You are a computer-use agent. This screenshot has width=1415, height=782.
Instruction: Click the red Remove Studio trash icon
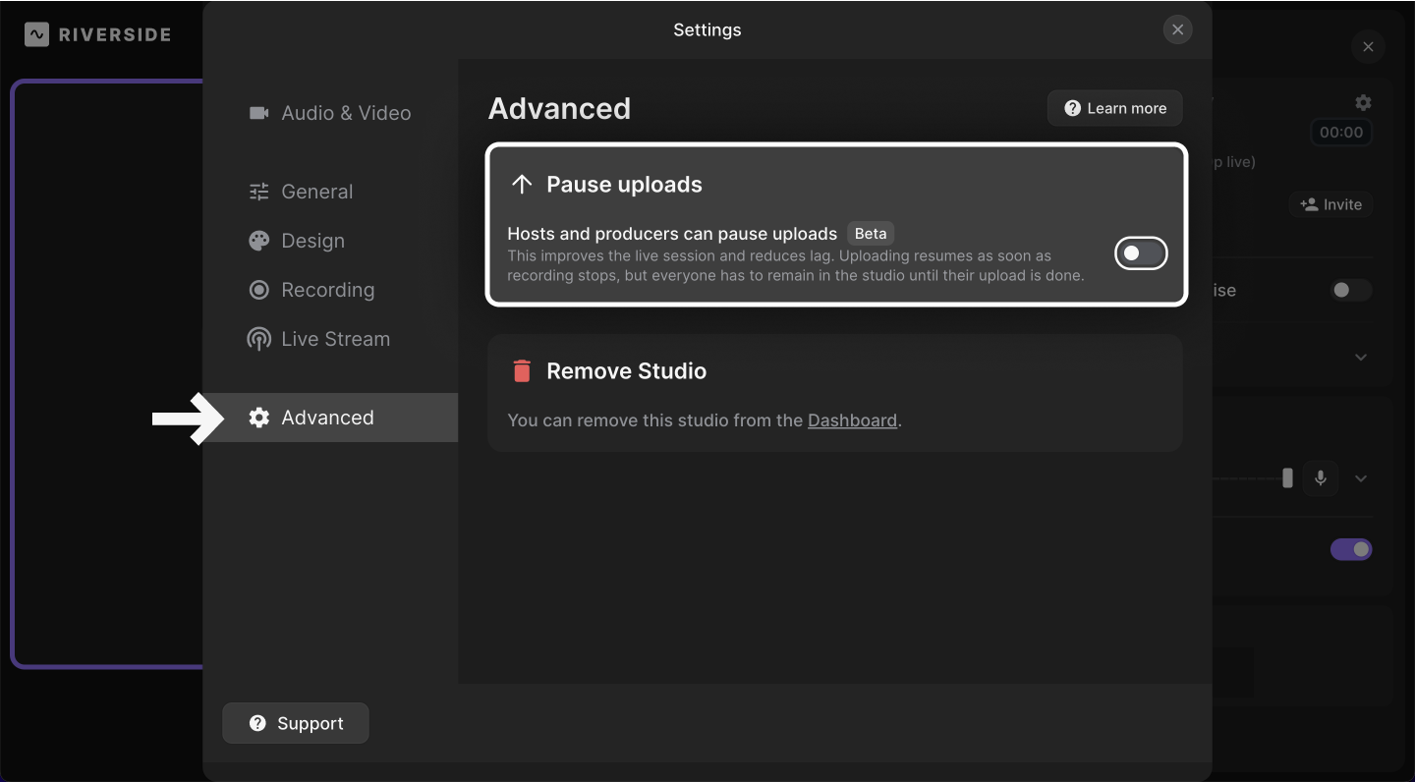pos(522,370)
